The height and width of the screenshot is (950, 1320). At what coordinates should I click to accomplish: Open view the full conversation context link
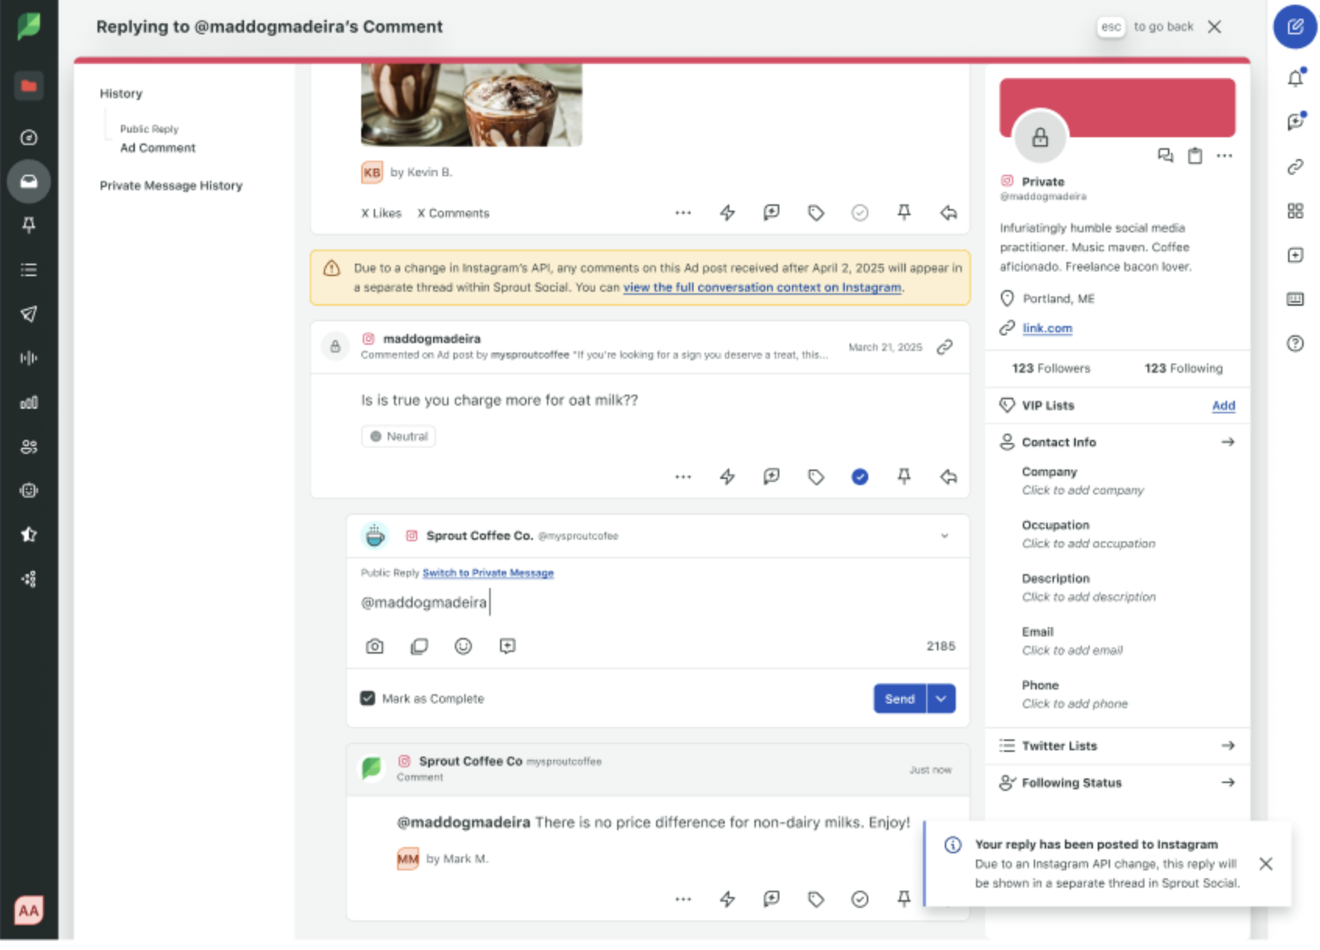[762, 288]
